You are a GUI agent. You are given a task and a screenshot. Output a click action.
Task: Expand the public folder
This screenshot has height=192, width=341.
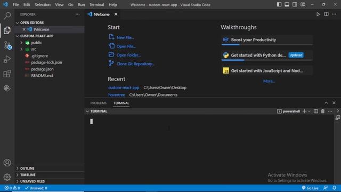pos(21,43)
